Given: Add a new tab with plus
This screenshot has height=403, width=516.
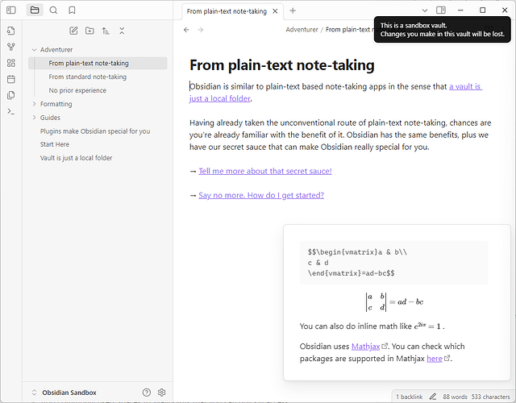Looking at the screenshot, I should [x=293, y=10].
